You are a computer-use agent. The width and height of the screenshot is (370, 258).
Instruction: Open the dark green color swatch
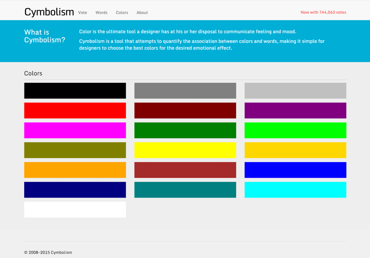pyautogui.click(x=185, y=130)
